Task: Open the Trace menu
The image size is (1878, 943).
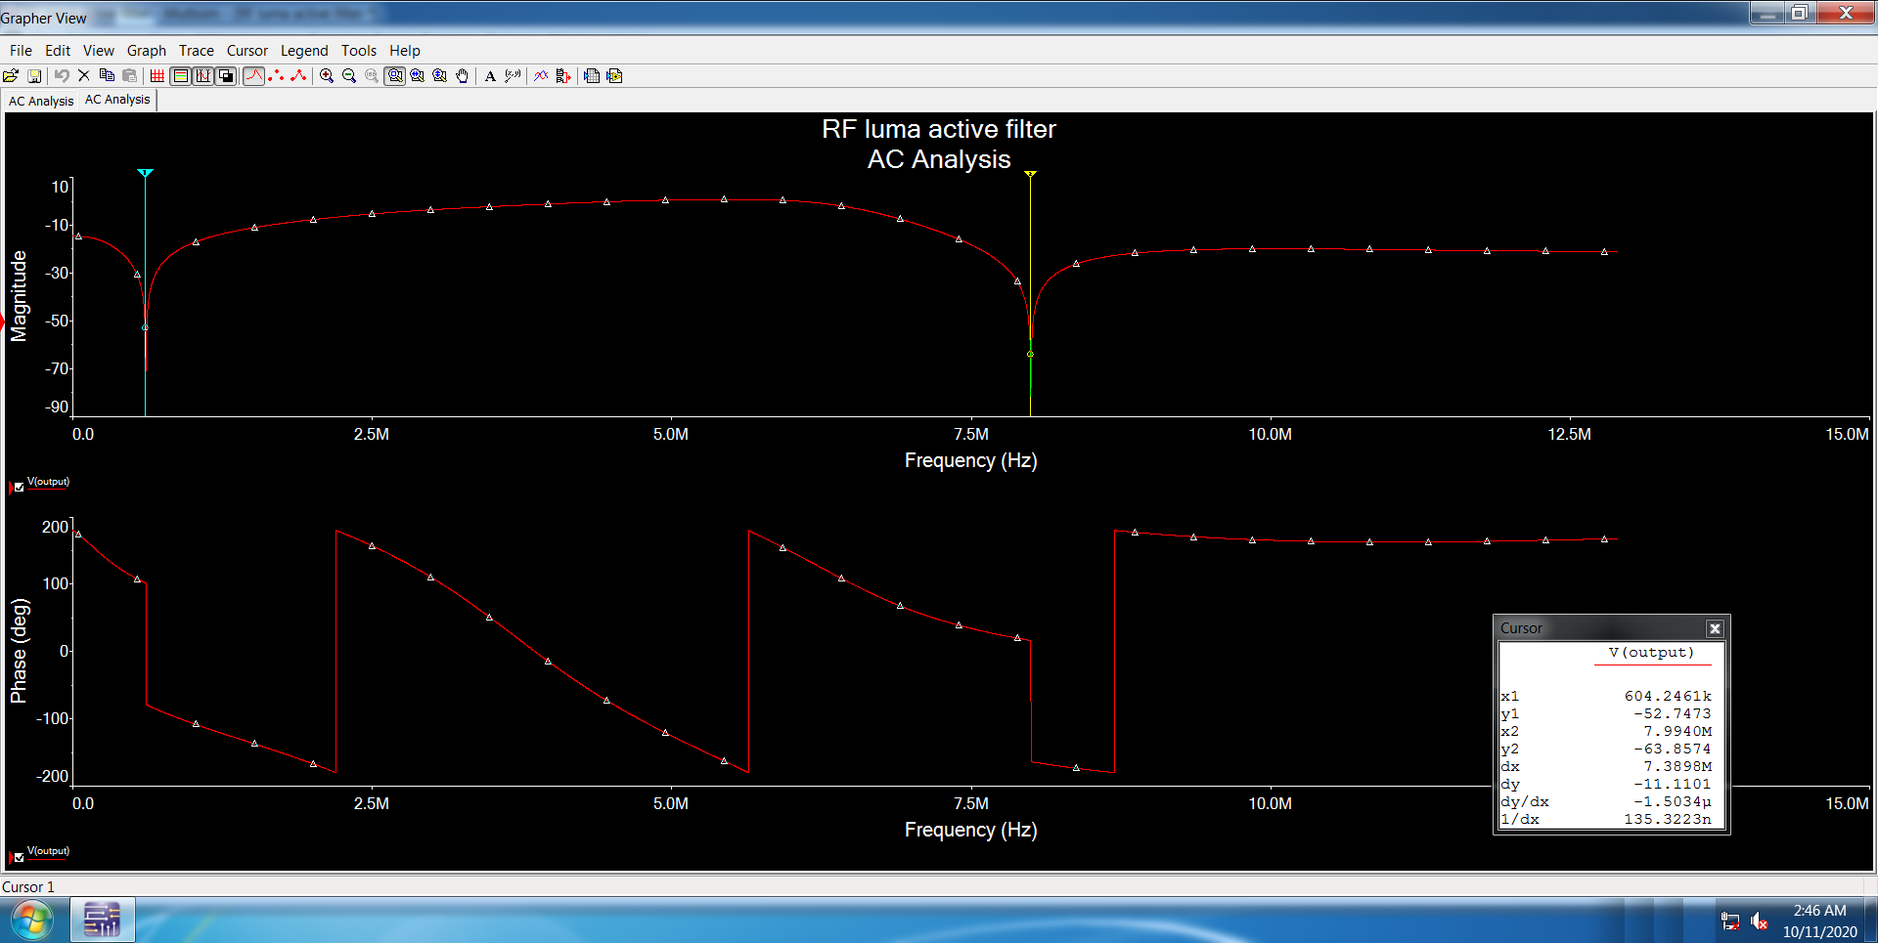Action: click(196, 51)
